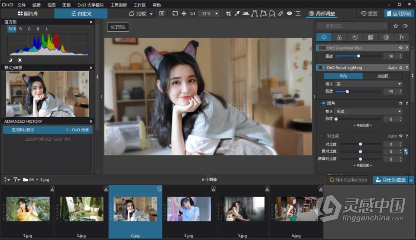
Task: Open the Detail palette tab
Action: (x=355, y=37)
